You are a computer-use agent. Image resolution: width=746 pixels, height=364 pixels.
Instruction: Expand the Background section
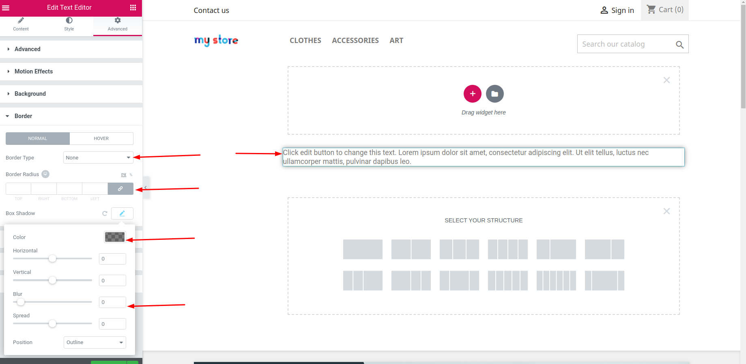pos(71,94)
